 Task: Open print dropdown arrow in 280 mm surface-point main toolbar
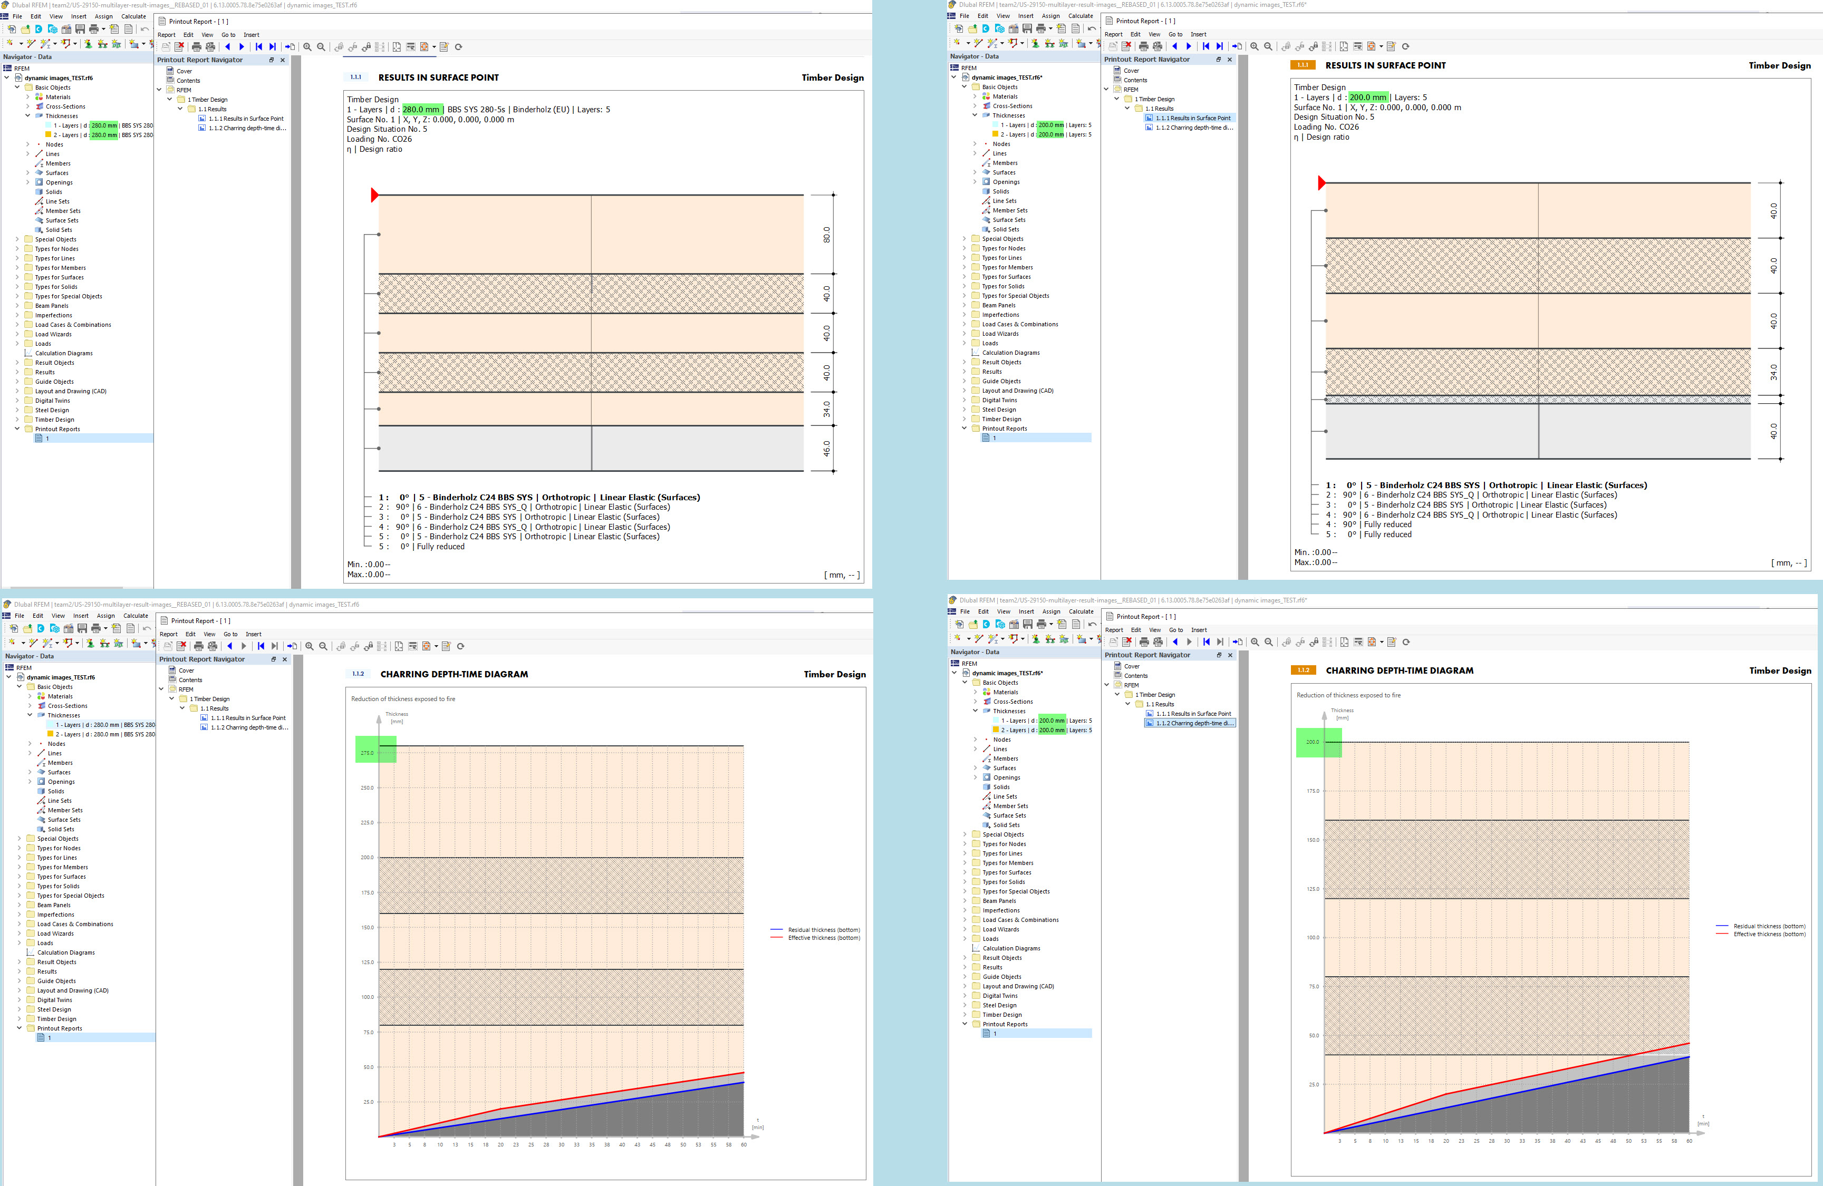[x=103, y=29]
